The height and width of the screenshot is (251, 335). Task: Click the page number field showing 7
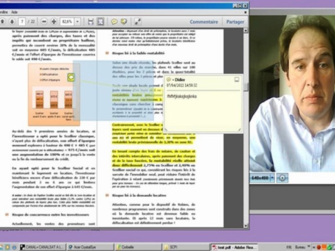22,22
